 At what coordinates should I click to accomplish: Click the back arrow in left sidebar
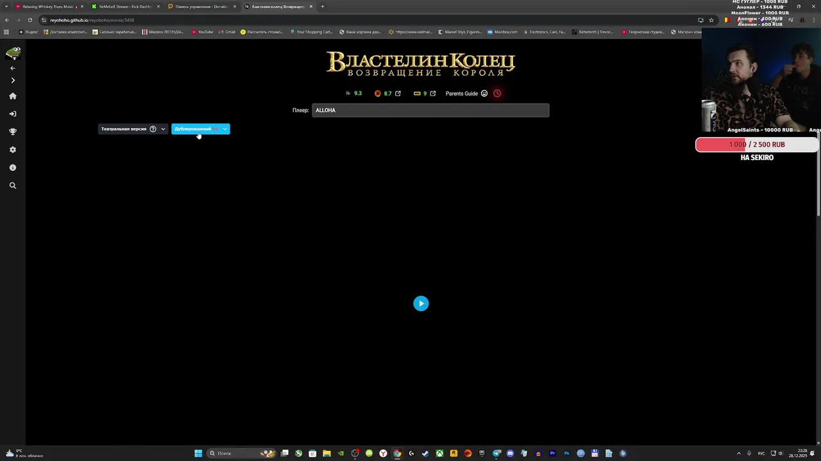tap(12, 68)
